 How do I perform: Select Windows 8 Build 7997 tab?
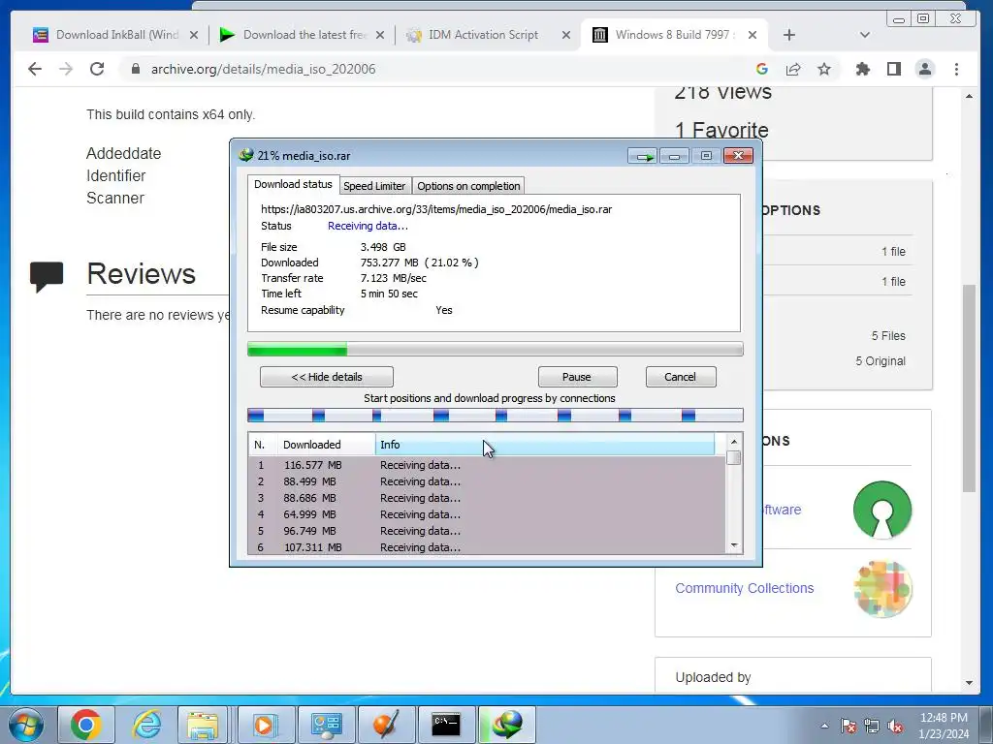(x=675, y=35)
